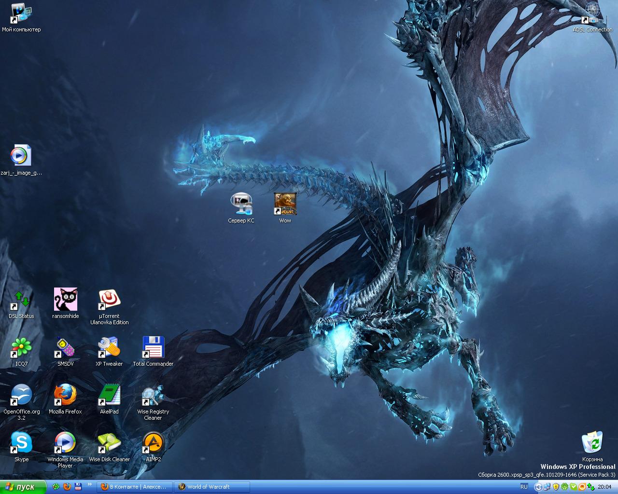This screenshot has height=494, width=618.
Task: Switch to World of Warcraft taskbar window
Action: (212, 487)
